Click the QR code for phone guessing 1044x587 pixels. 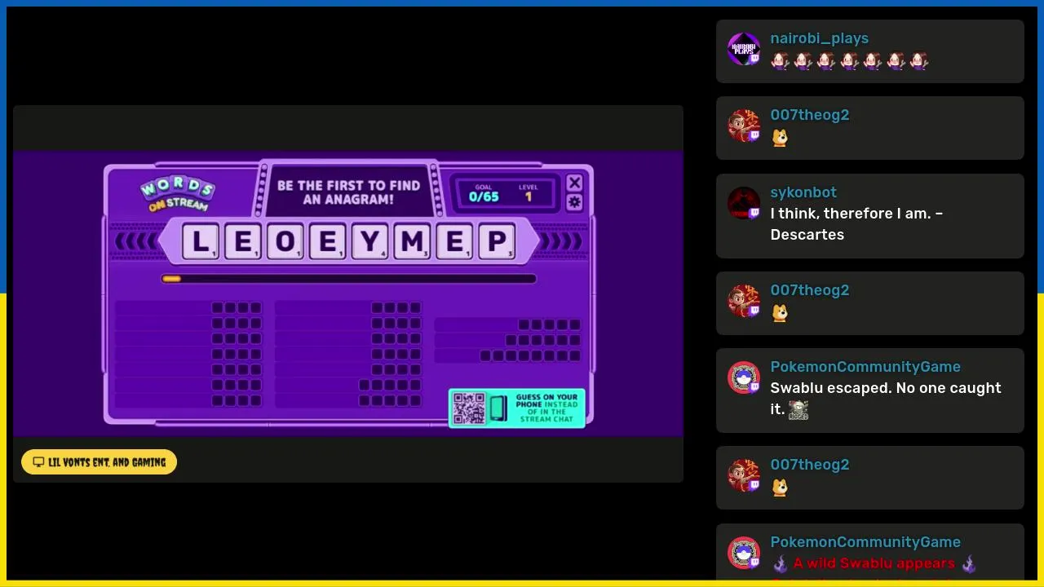click(x=469, y=408)
